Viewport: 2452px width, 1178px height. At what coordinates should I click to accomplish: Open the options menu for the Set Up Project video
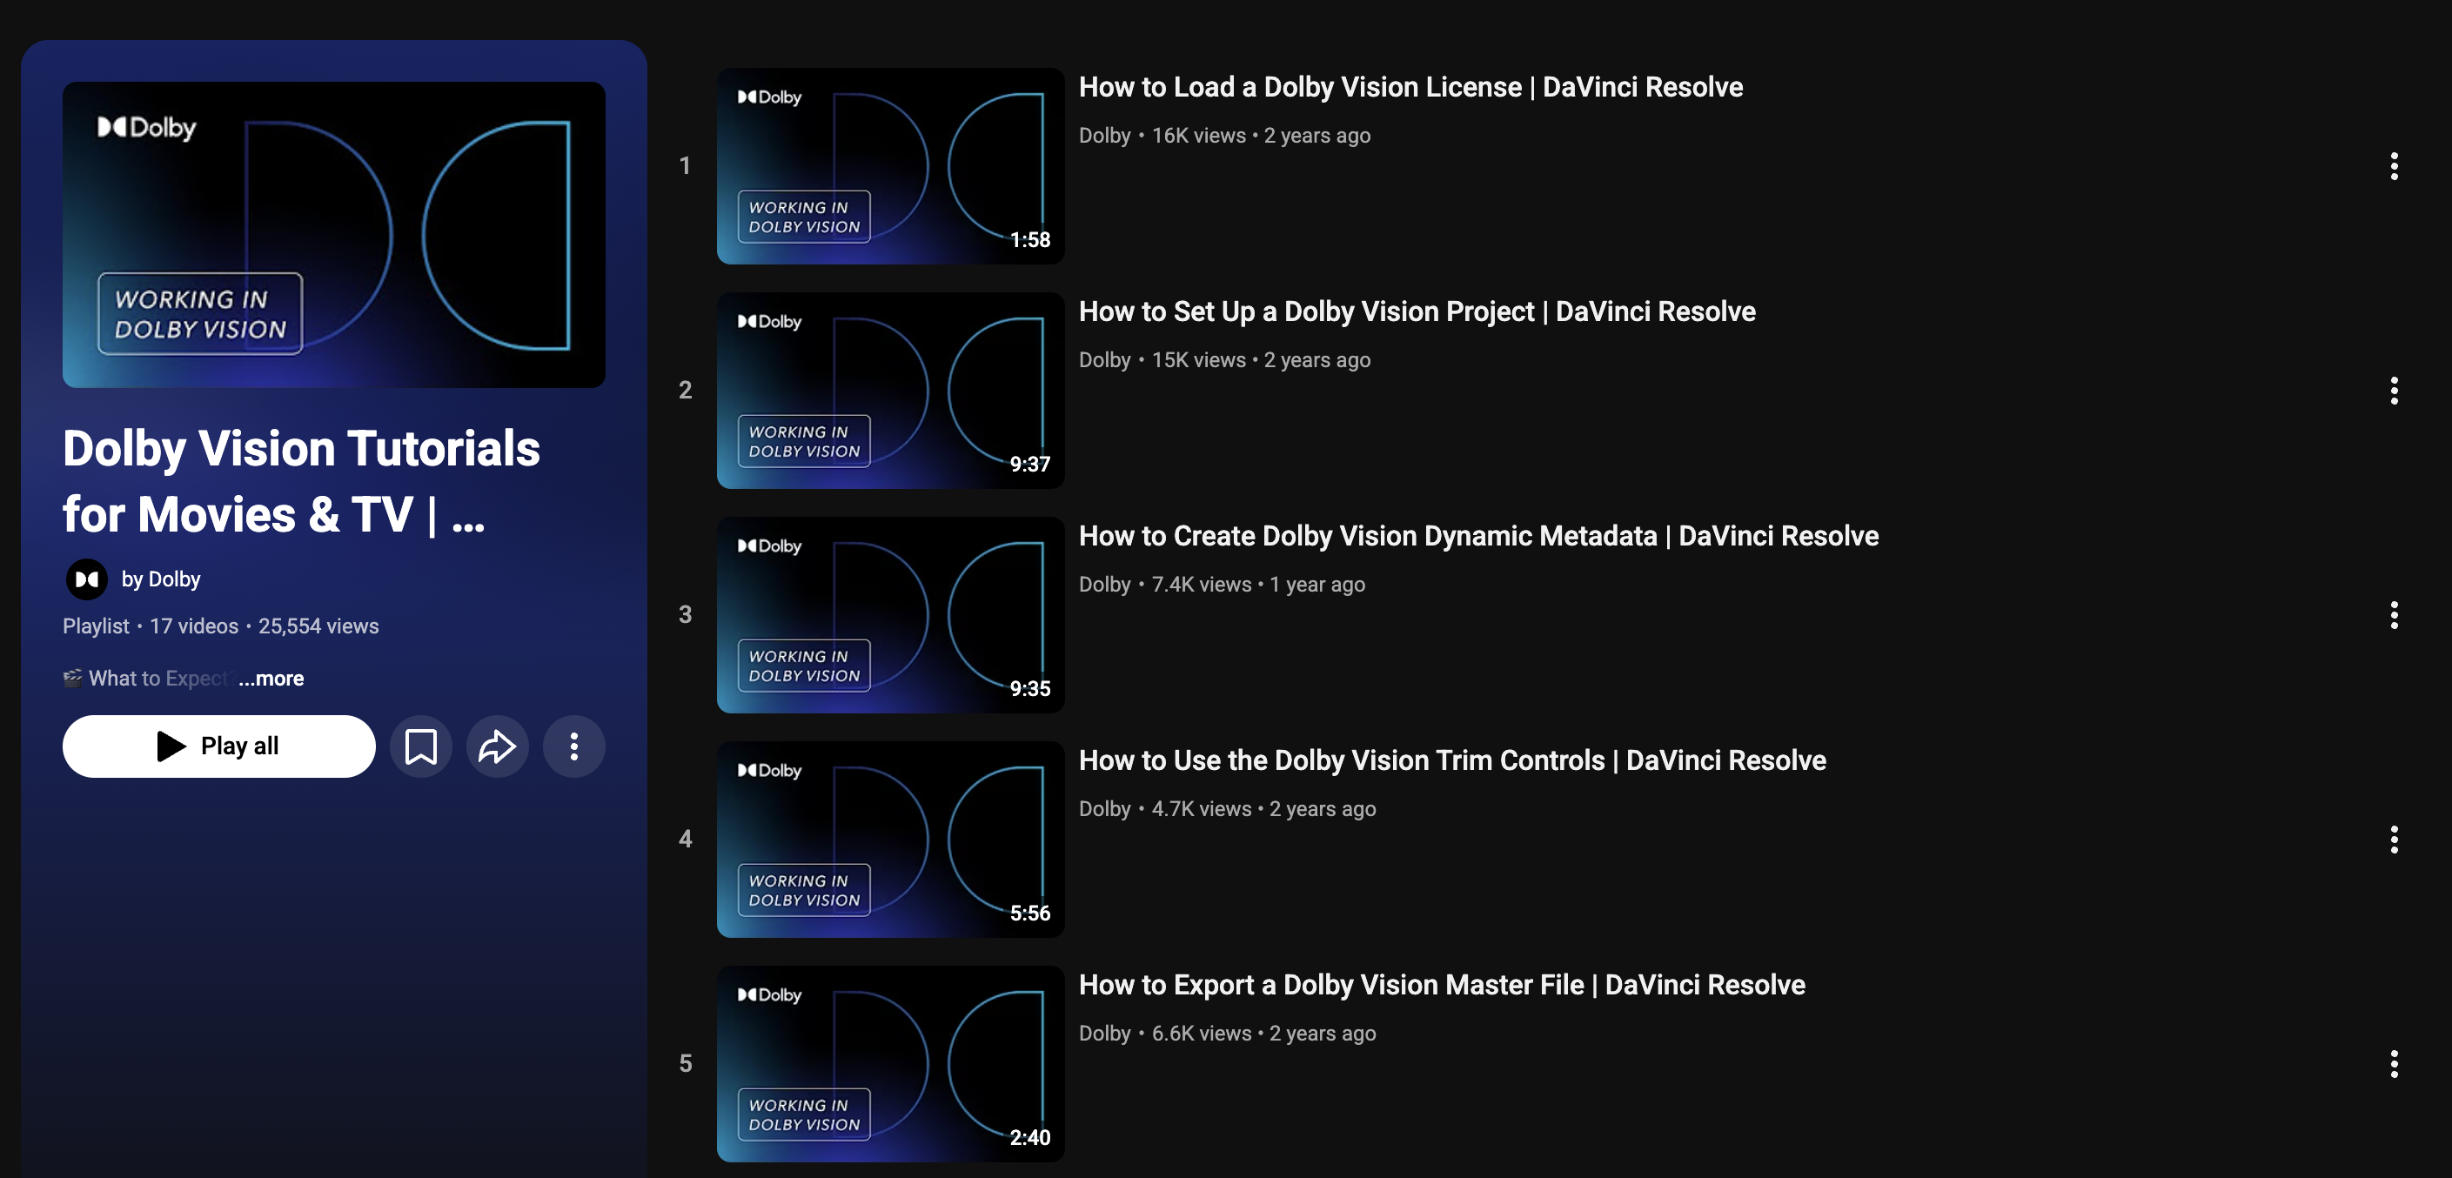(x=2393, y=392)
